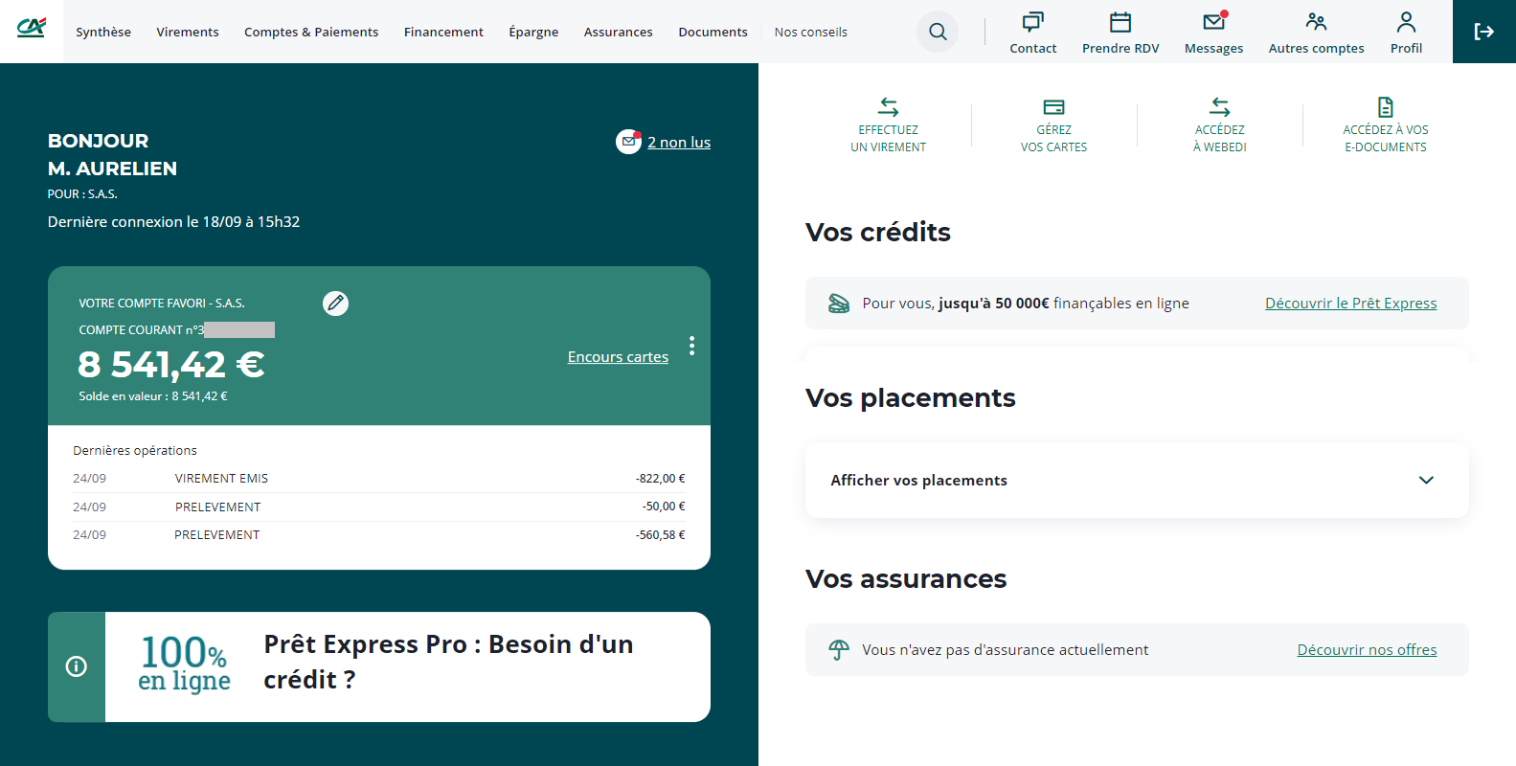This screenshot has height=766, width=1516.
Task: Open Messages envelope icon
Action: (x=1213, y=22)
